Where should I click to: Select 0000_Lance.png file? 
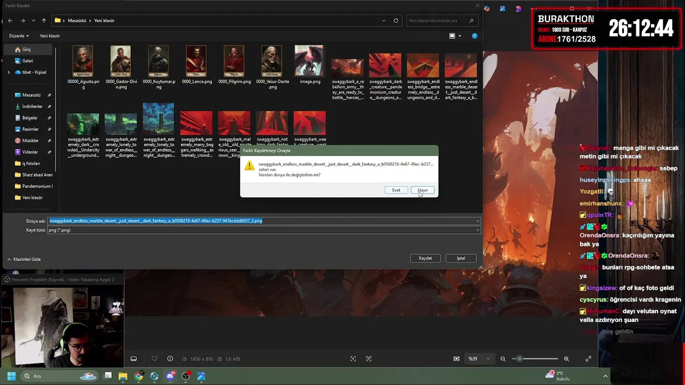pyautogui.click(x=196, y=65)
